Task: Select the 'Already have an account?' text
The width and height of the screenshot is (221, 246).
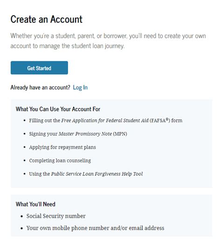Action: point(41,87)
